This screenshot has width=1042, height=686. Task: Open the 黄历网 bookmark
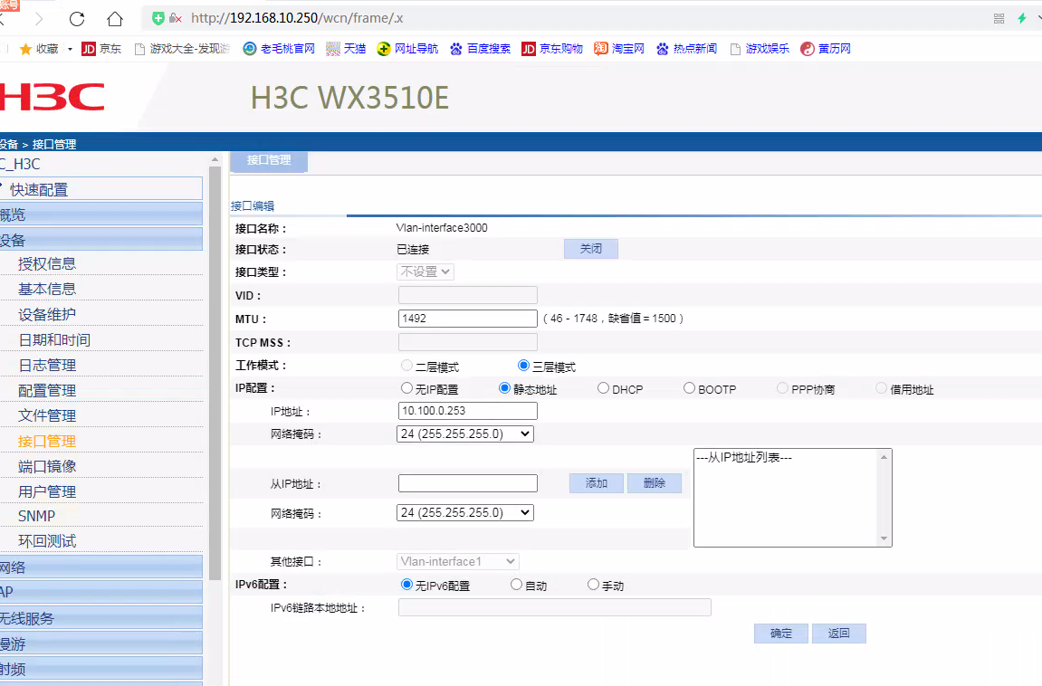pyautogui.click(x=826, y=49)
